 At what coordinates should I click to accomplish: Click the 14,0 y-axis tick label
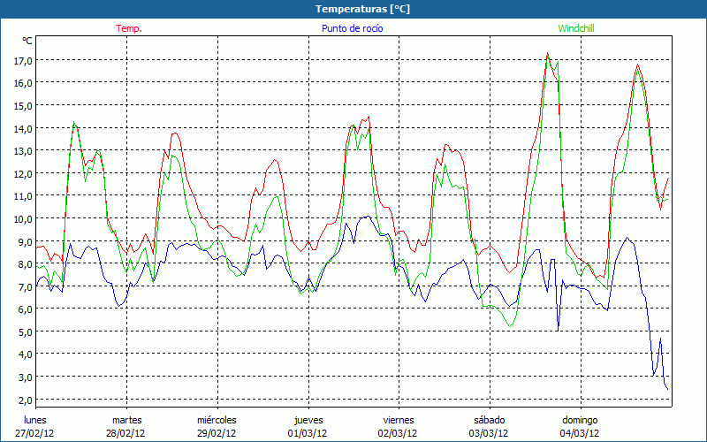coord(23,128)
